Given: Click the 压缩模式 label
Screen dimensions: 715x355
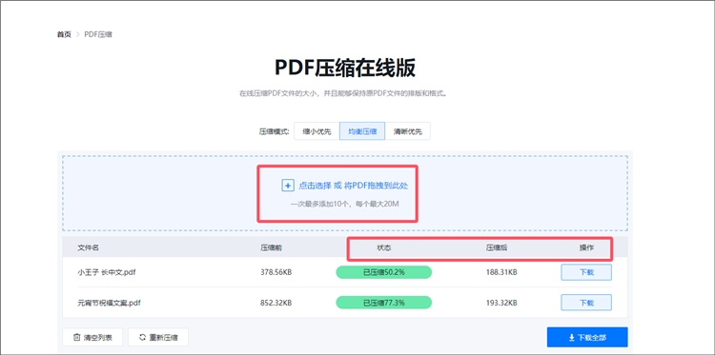Looking at the screenshot, I should pyautogui.click(x=275, y=132).
